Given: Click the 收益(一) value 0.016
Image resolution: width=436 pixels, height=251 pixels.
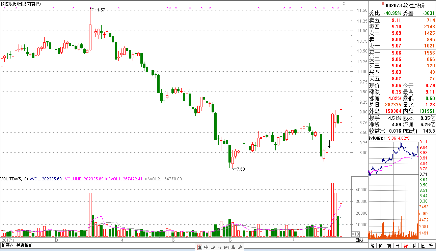Looking at the screenshot, I should click(x=394, y=131).
